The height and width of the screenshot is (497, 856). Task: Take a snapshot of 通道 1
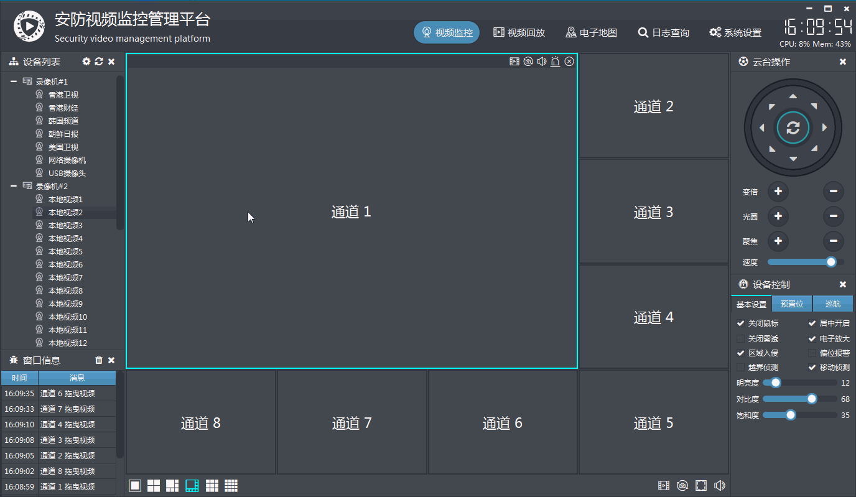click(x=528, y=61)
